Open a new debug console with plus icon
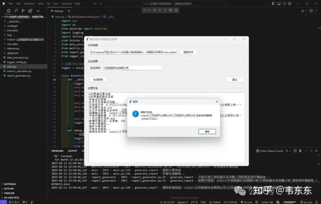This screenshot has width=321, height=204. [287, 150]
